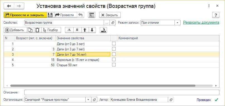Sort descending with the Я icon

point(77,30)
